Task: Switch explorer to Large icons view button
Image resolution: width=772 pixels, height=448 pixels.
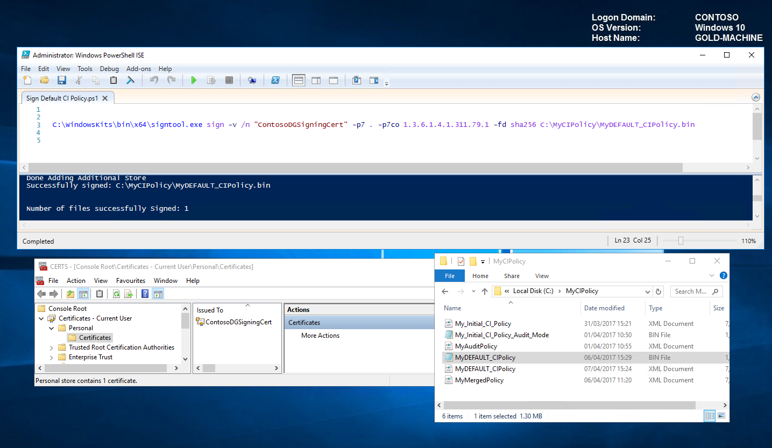Action: [721, 416]
